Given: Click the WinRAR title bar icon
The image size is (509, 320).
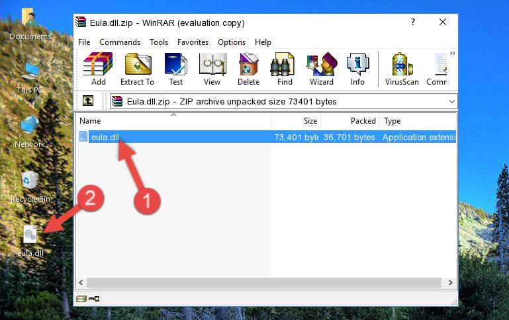Looking at the screenshot, I should click(81, 22).
